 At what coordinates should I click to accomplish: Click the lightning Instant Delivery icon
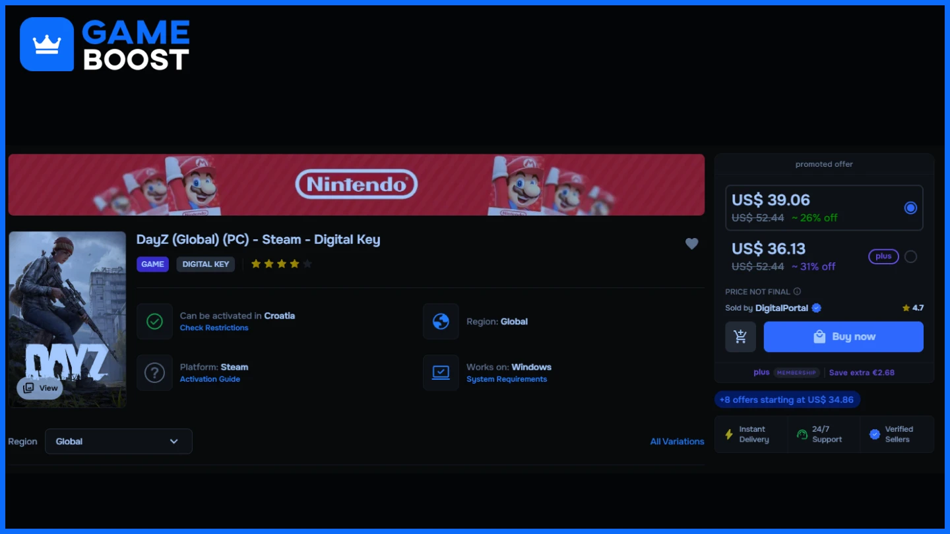(729, 434)
